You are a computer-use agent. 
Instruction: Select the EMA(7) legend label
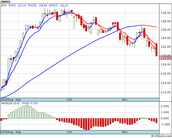pos(53,6)
